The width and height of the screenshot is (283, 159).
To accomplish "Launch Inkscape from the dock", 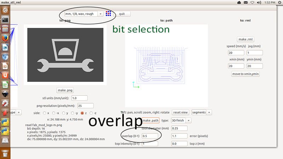I will click(5, 94).
